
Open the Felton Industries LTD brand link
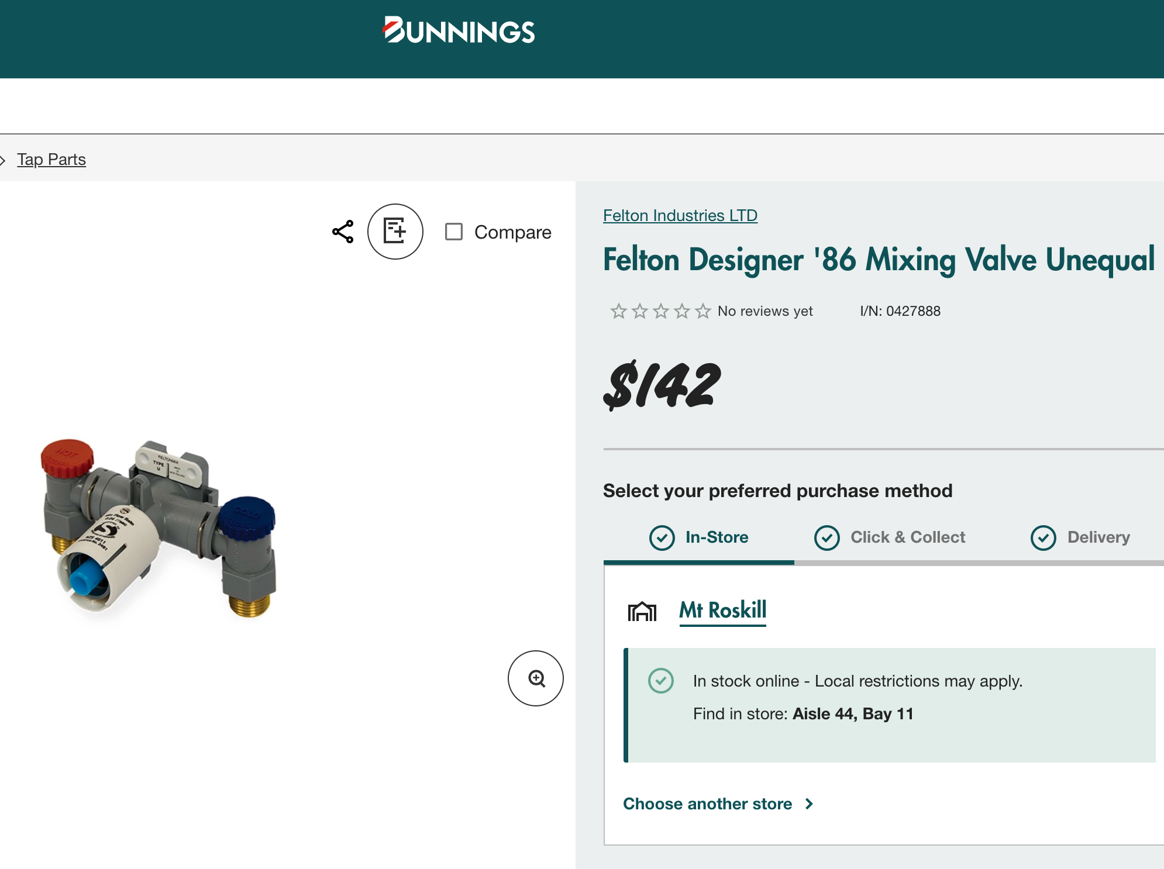(x=680, y=216)
